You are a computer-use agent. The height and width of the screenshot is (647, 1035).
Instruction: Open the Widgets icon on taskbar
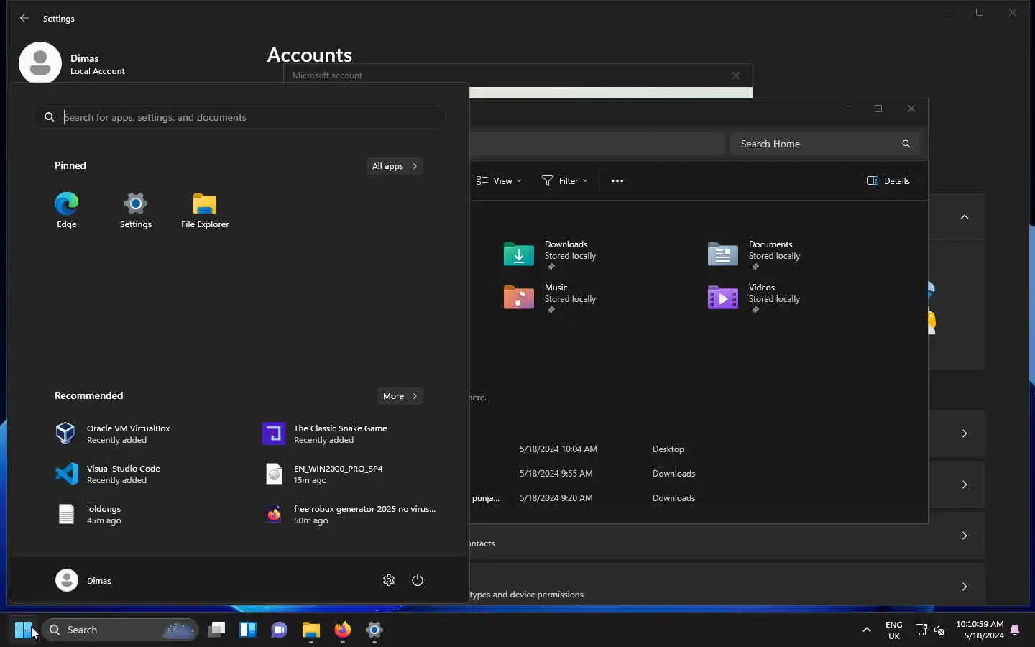coord(248,630)
